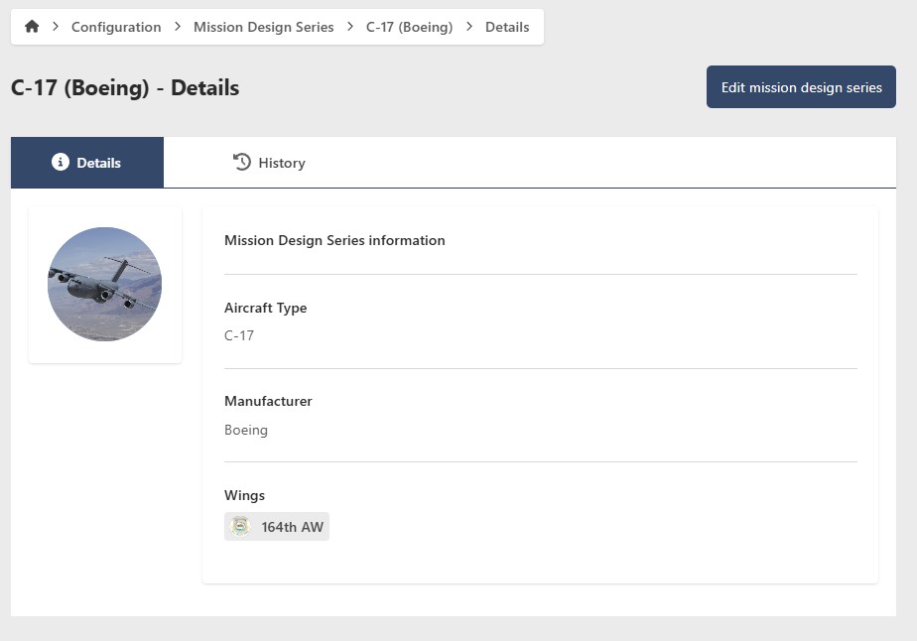The image size is (917, 641).
Task: Select the 164th AW wing badge
Action: coord(277,526)
